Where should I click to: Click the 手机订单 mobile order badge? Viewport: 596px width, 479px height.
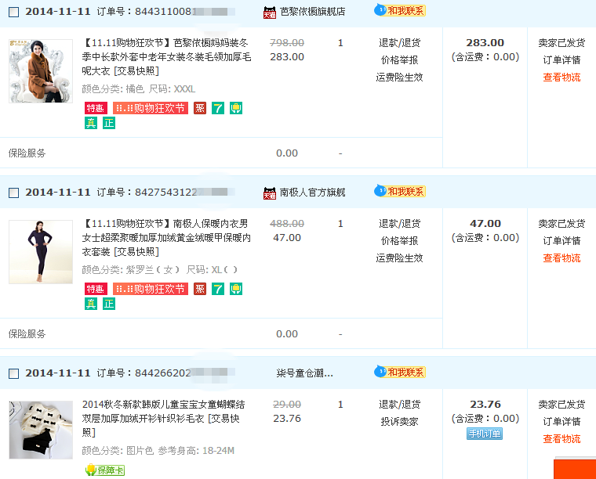(x=485, y=434)
